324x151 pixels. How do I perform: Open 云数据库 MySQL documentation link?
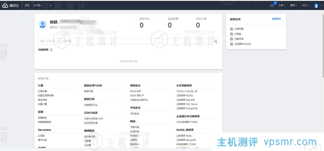tap(243, 44)
